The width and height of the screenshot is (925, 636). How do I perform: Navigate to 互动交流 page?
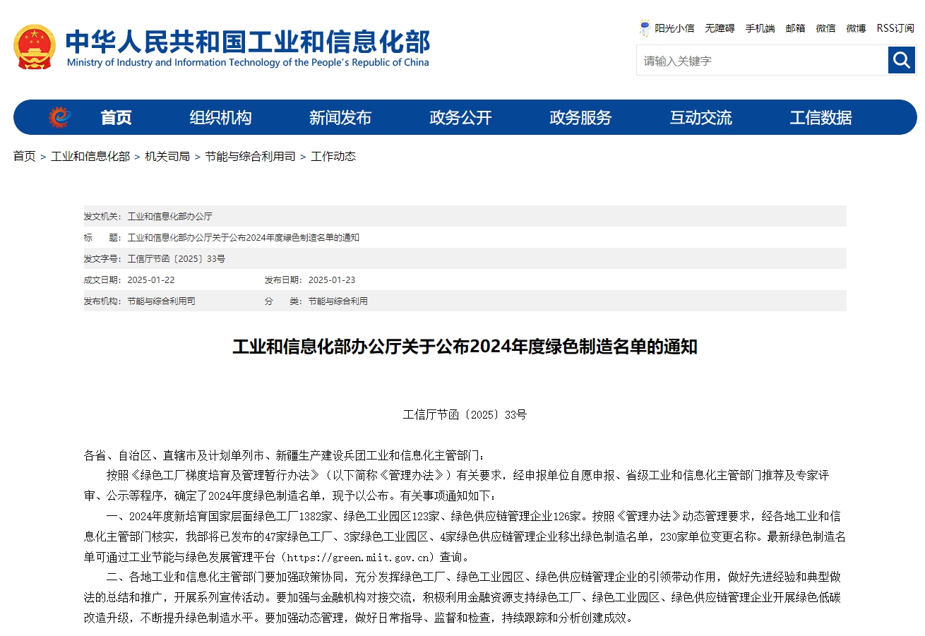(700, 117)
